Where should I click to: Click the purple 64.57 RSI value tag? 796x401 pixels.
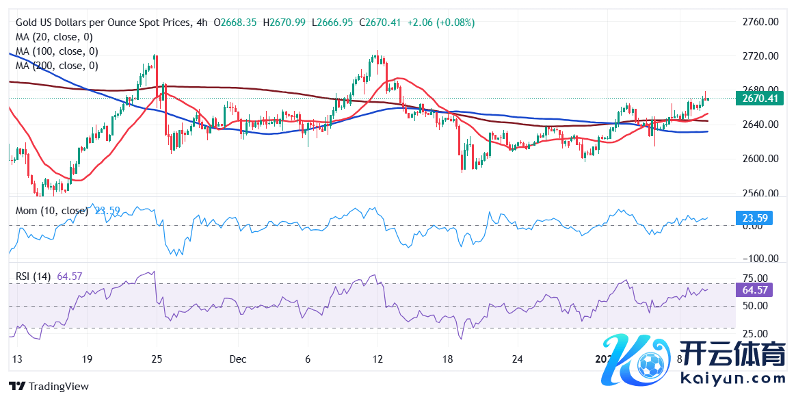point(755,290)
